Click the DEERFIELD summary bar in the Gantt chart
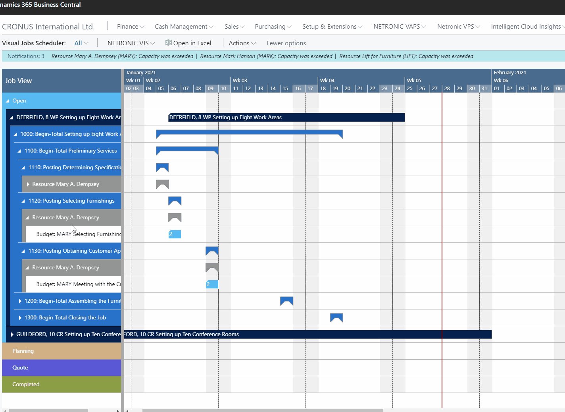This screenshot has width=565, height=412. [x=286, y=117]
